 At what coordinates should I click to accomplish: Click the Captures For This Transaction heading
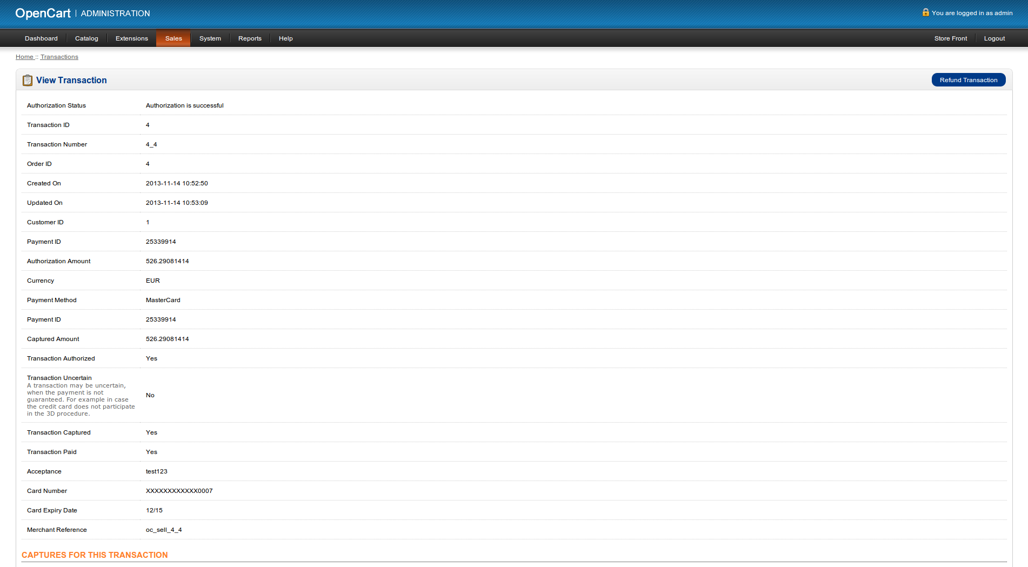95,555
